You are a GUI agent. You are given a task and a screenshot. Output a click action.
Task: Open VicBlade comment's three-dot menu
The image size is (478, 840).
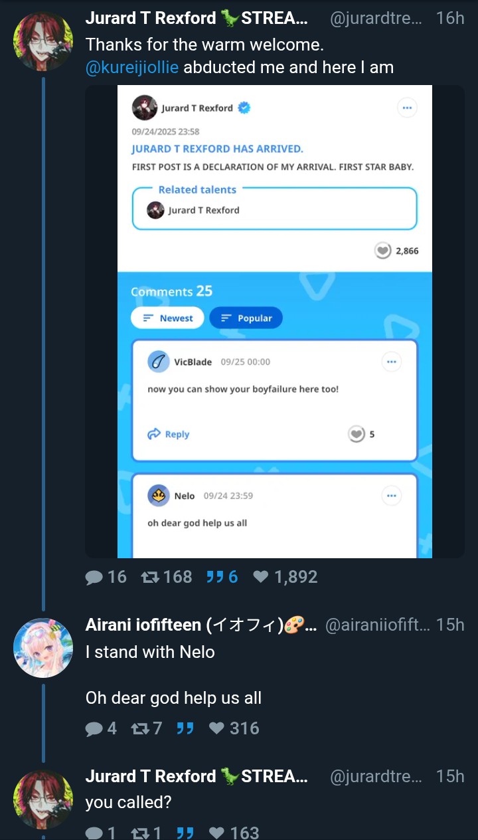tap(392, 362)
